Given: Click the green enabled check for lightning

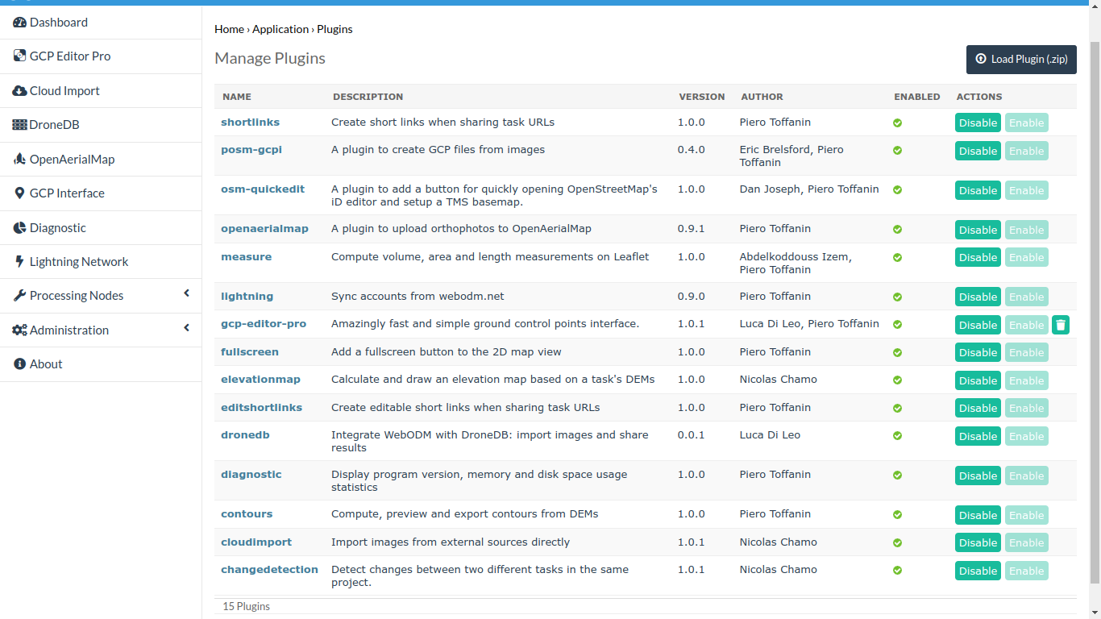Looking at the screenshot, I should click(x=897, y=297).
